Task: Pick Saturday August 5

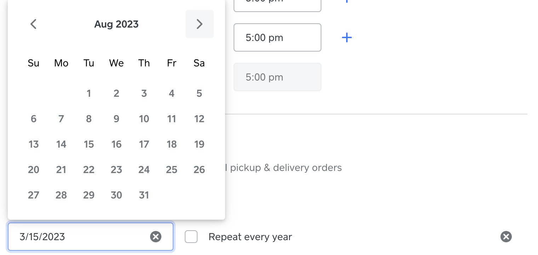Action: (x=199, y=93)
